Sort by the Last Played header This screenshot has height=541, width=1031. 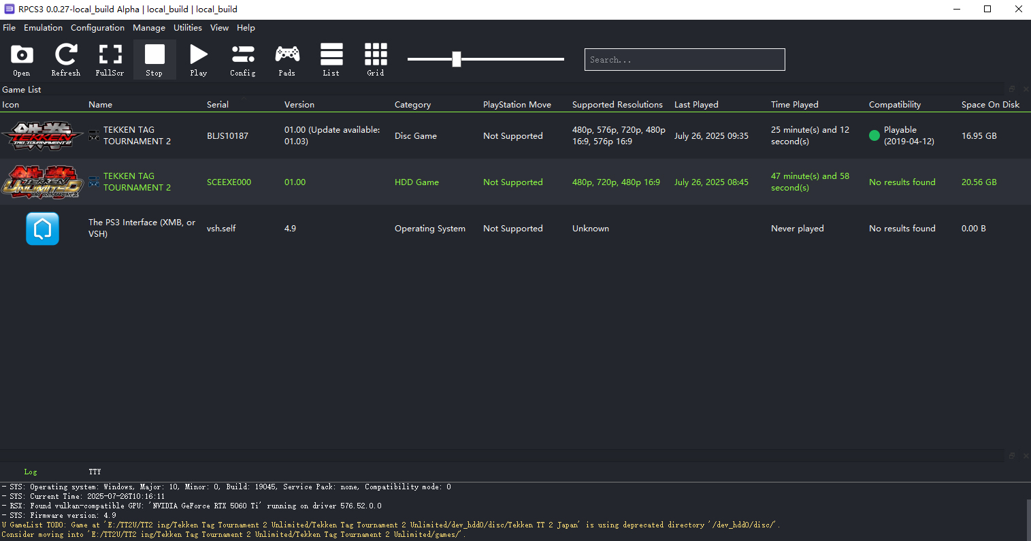(x=696, y=104)
